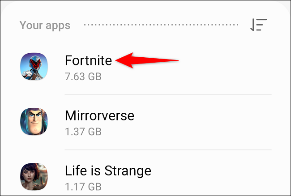Click the word Strange in the last title

point(128,171)
